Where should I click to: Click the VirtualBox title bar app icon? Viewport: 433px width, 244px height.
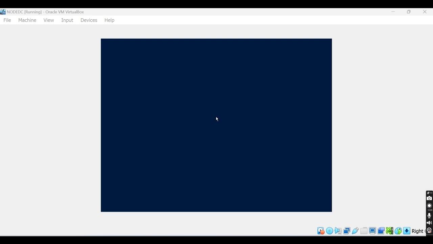pos(3,12)
